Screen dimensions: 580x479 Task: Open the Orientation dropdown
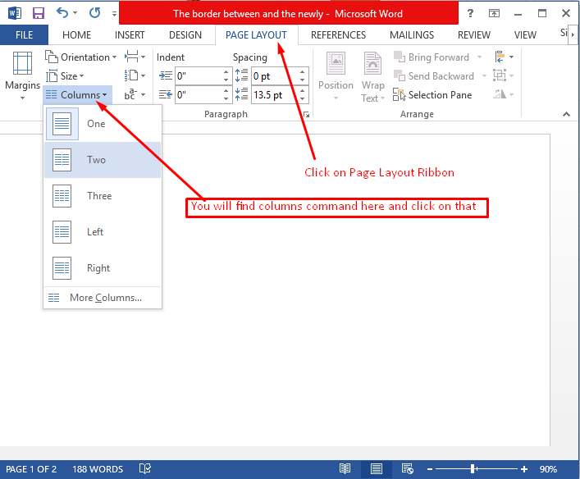coord(81,57)
